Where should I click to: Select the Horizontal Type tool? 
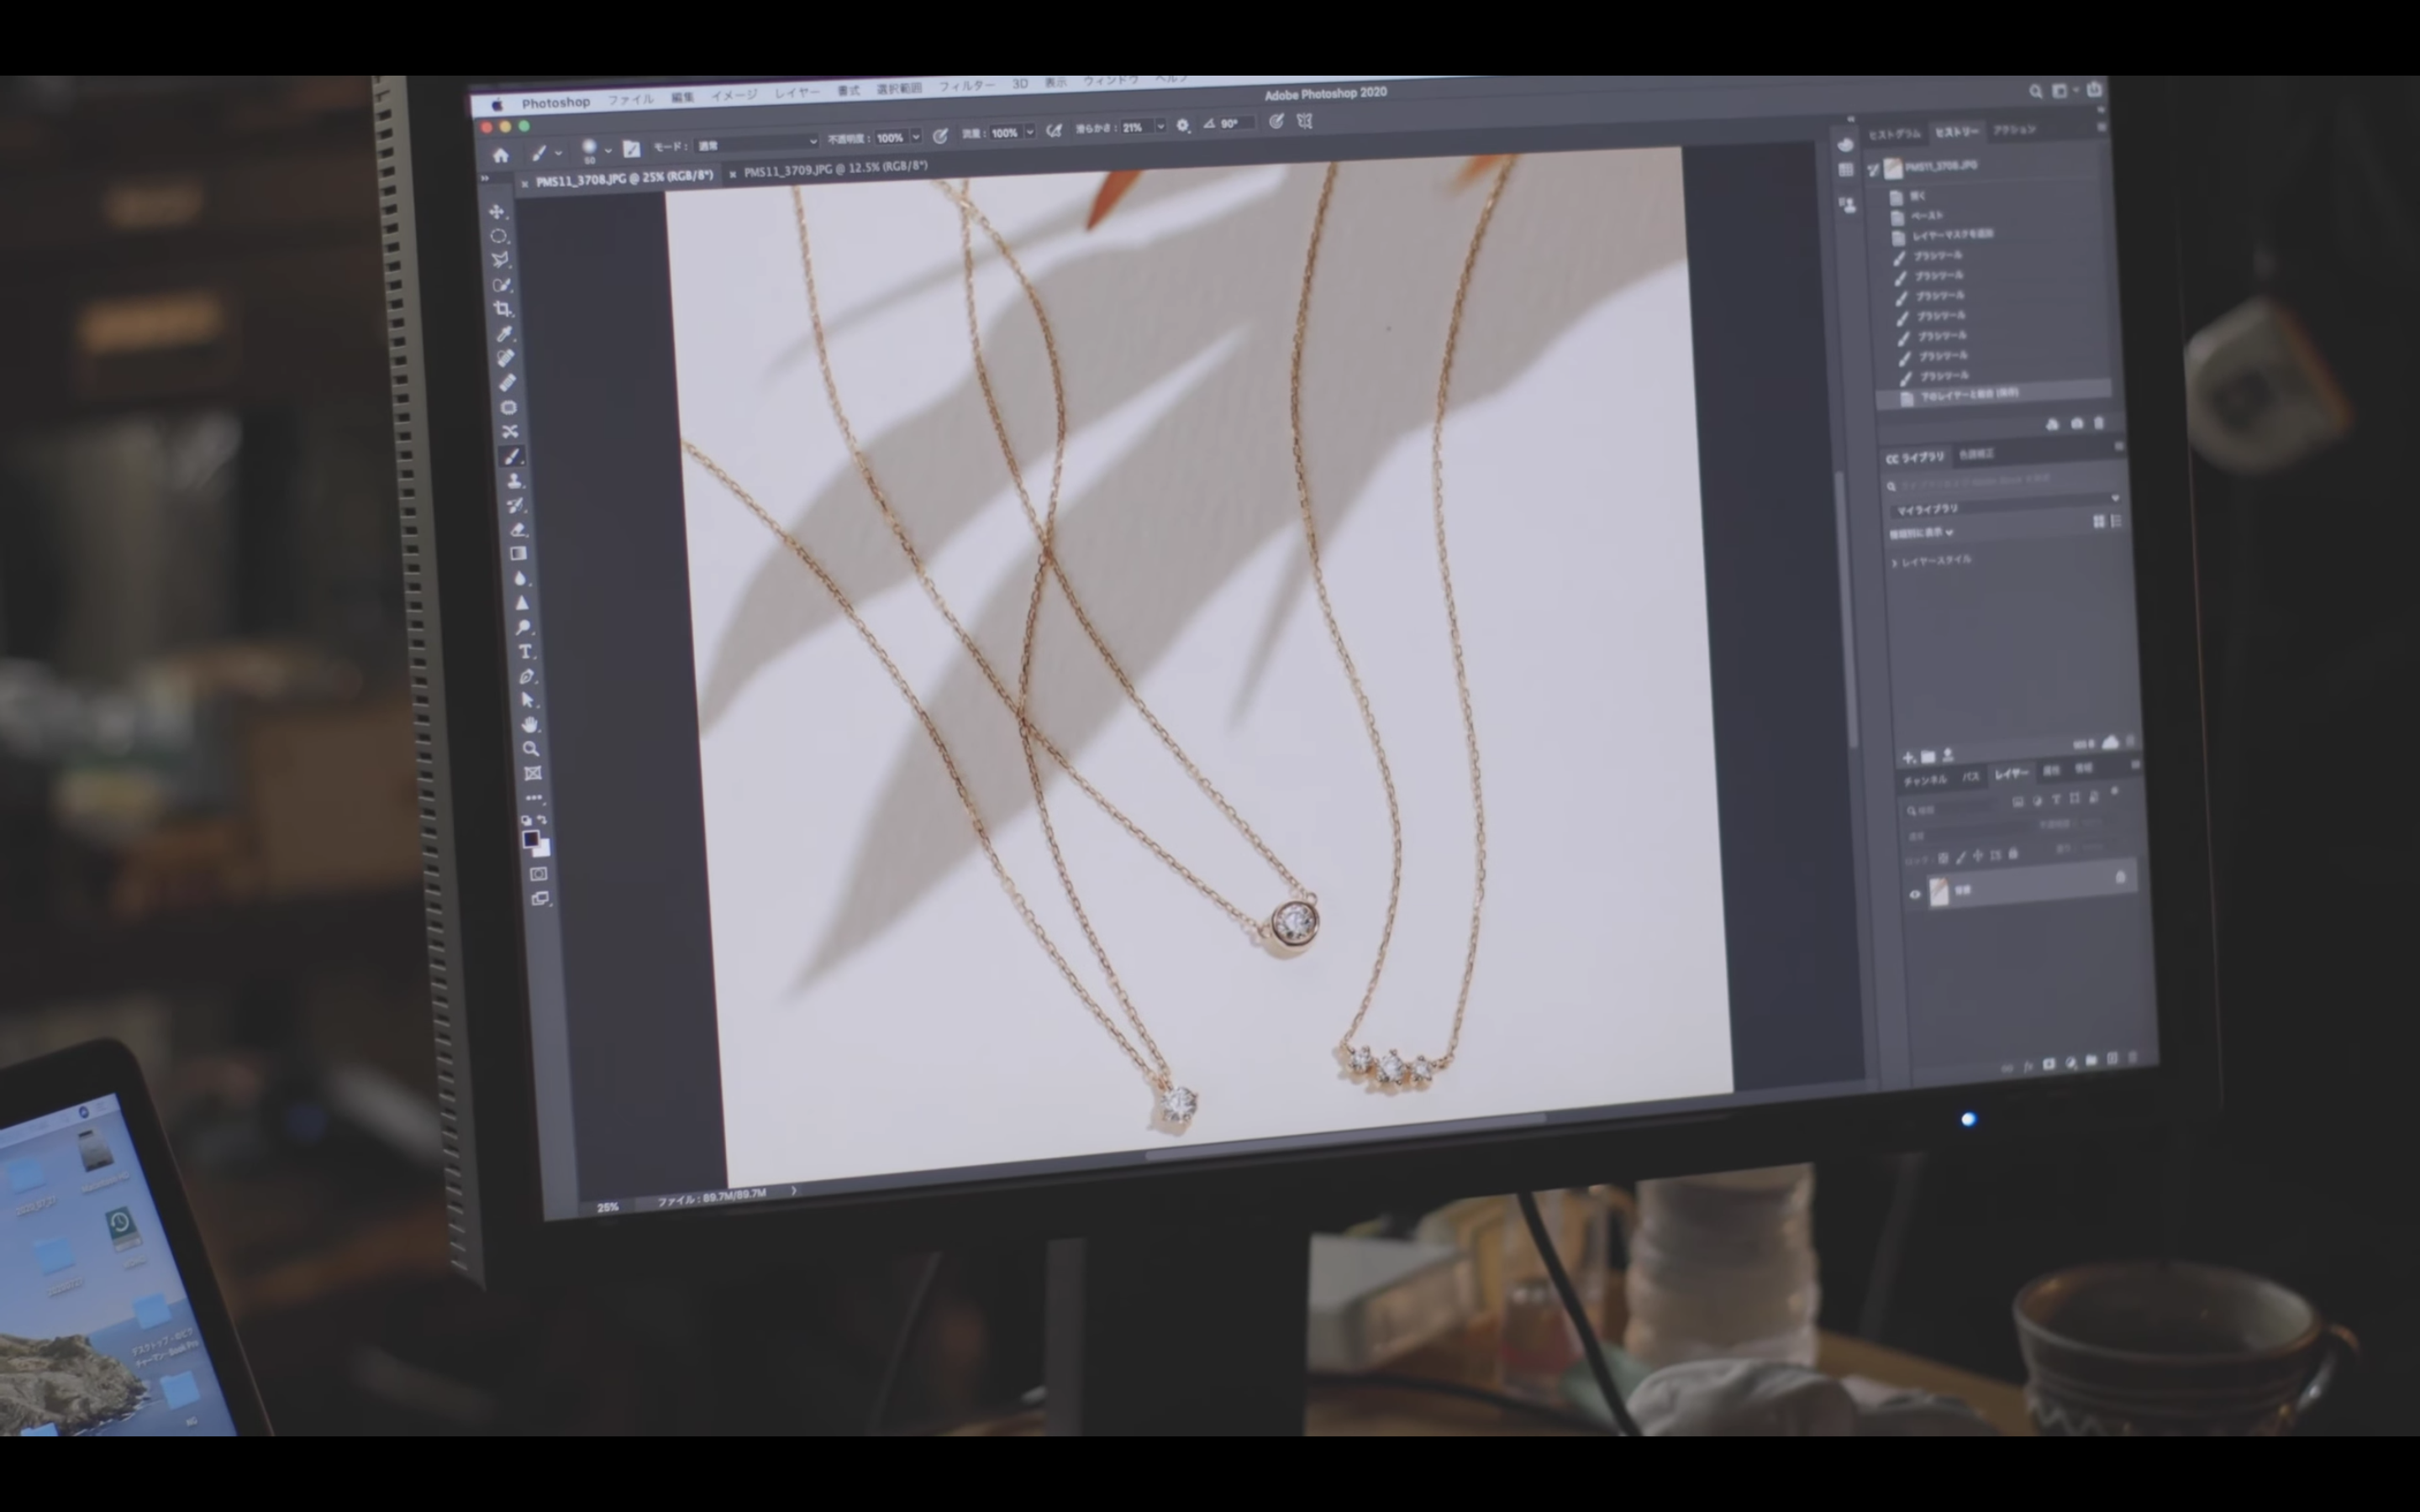525,651
